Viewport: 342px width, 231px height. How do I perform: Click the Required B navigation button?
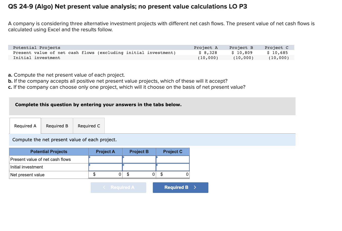pos(180,187)
